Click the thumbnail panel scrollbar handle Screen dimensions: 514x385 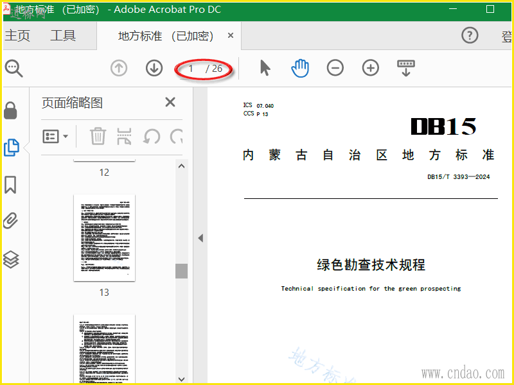coord(181,271)
